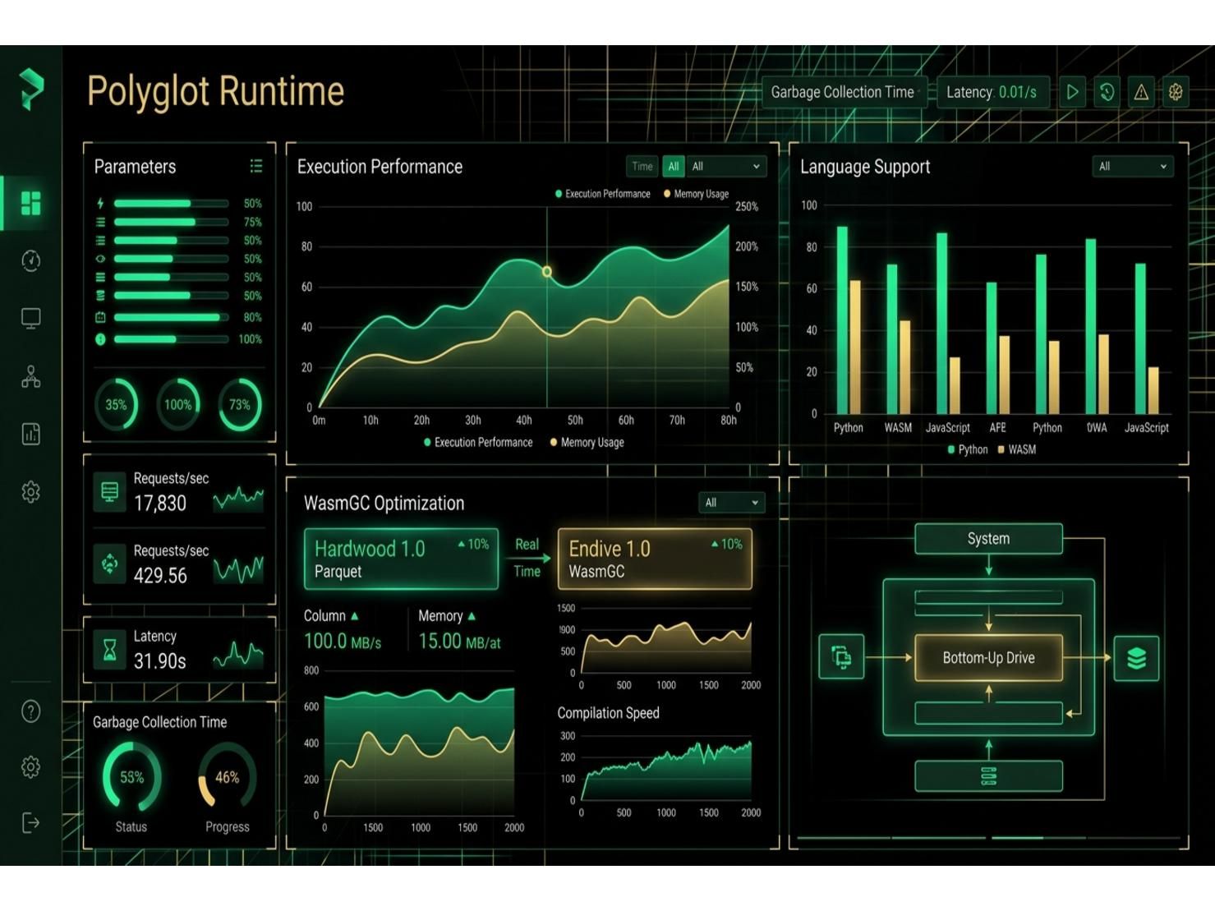The image size is (1215, 911).
Task: Toggle Memory Usage legend below chart
Action: click(587, 443)
